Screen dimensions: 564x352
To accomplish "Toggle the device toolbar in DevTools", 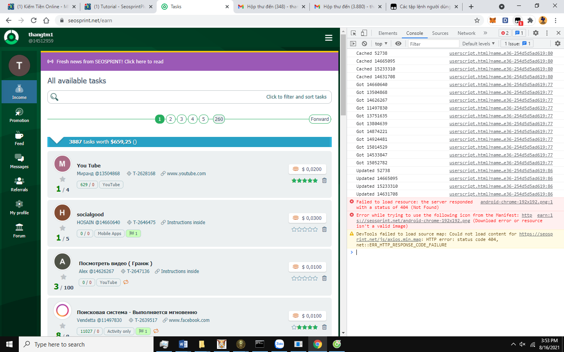I will point(364,33).
